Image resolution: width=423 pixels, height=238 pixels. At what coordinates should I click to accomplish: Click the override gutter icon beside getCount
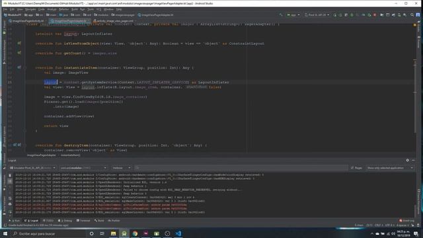coord(19,53)
